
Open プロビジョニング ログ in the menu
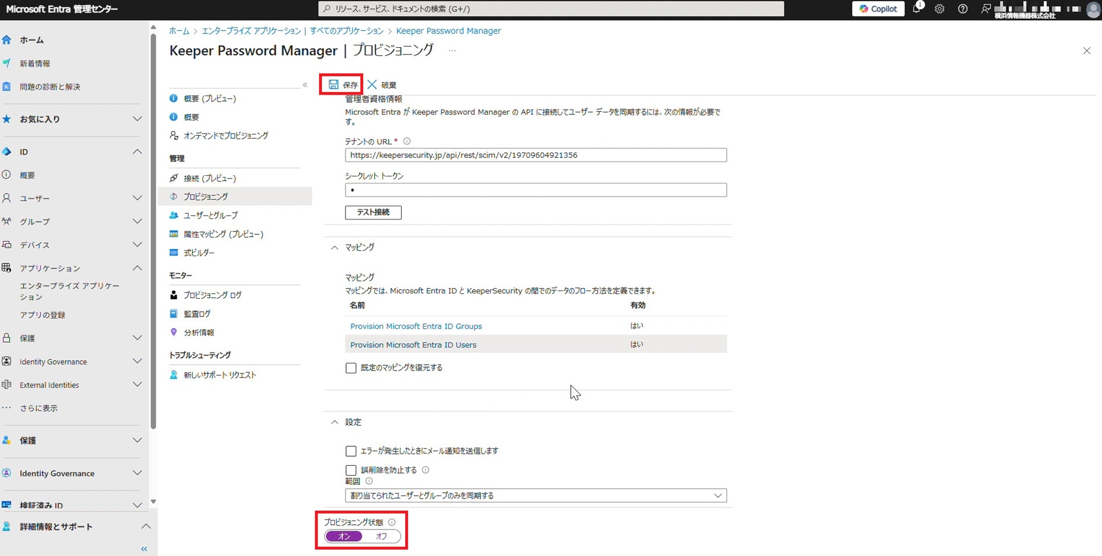(x=212, y=295)
